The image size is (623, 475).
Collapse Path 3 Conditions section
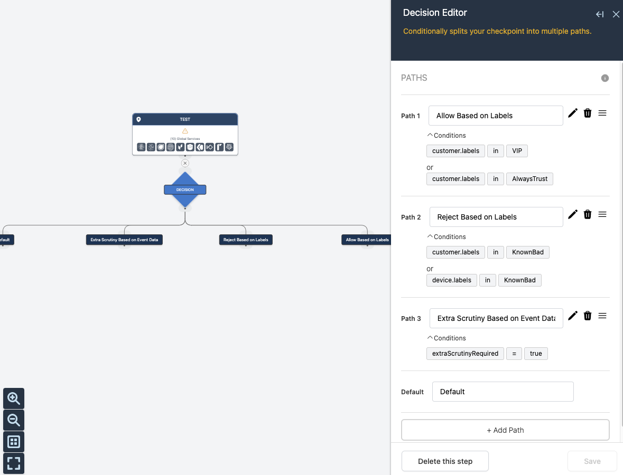[x=446, y=338]
